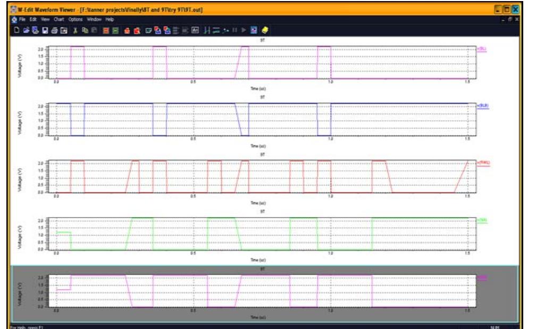Click the Copy toolbar icon
The image size is (536, 329).
click(85, 30)
